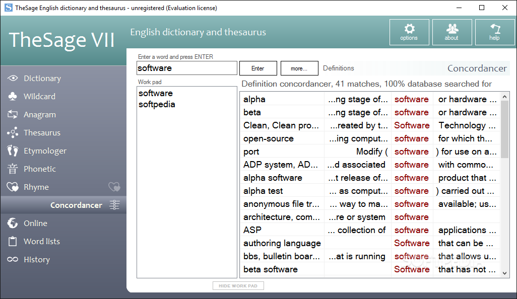Viewport: 517px width, 299px height.
Task: Click the Etymologer footprints icon
Action: point(13,151)
